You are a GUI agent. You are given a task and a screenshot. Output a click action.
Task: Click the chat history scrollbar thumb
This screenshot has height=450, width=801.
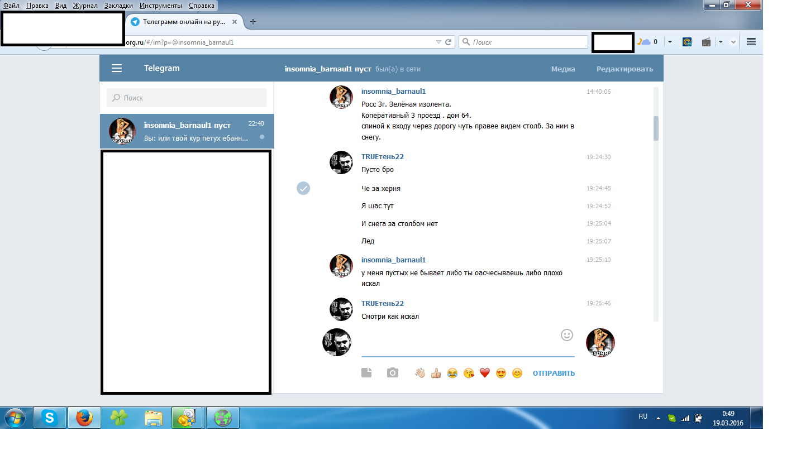coord(656,128)
